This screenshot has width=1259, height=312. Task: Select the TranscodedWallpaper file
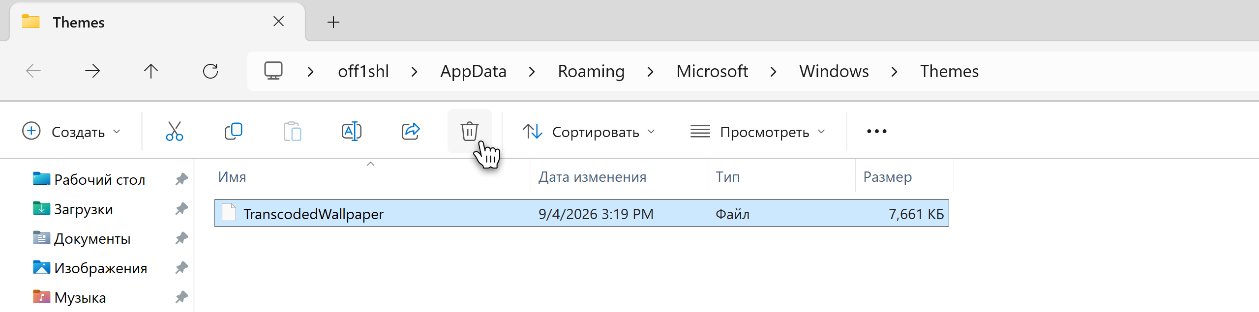point(581,213)
